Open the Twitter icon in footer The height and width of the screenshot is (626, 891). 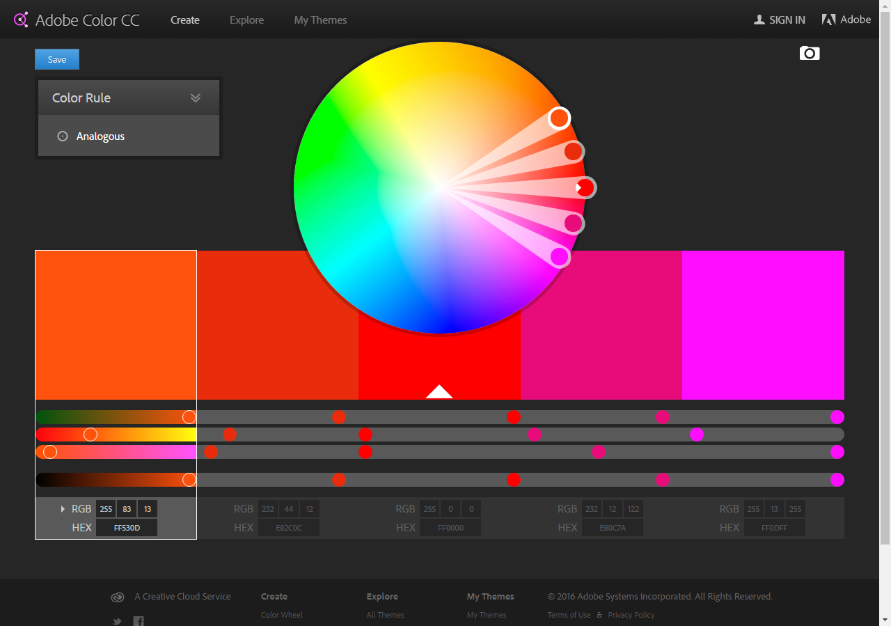pyautogui.click(x=117, y=621)
